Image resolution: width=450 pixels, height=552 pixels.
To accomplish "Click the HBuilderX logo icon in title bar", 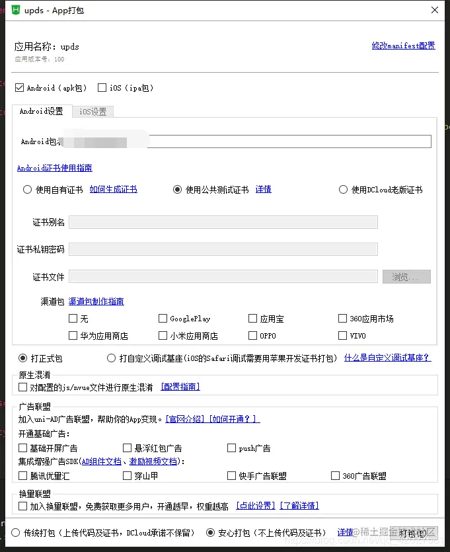I will point(15,10).
